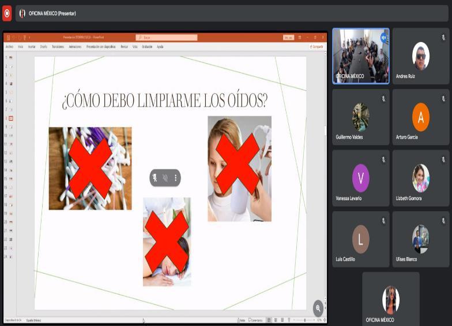Open the Transiciones ribbon tab
This screenshot has height=326, width=452.
pyautogui.click(x=58, y=47)
